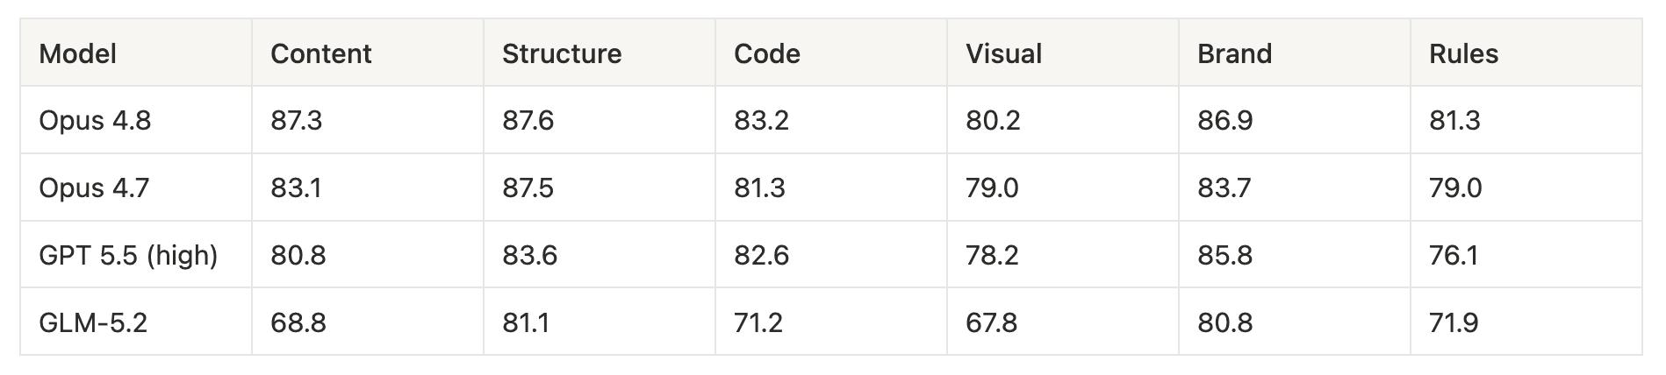Select Opus 4.8 Content score 87.3
1666x375 pixels.
click(x=297, y=120)
